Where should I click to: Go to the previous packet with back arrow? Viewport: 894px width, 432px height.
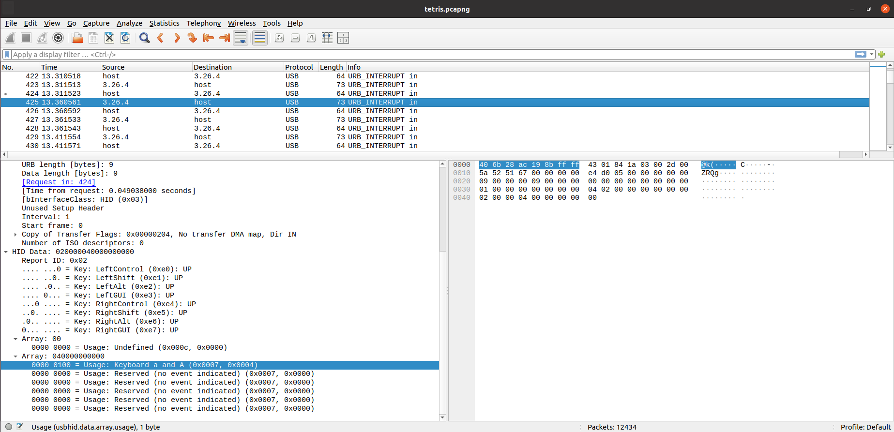(161, 38)
